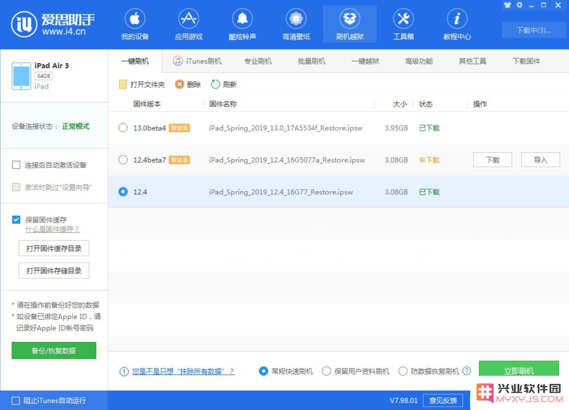
Task: Click 3.95GB size cell
Action: [x=396, y=128]
